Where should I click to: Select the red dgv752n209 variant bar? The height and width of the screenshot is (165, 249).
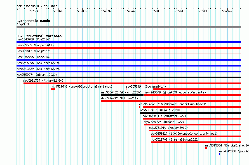click(x=193, y=125)
